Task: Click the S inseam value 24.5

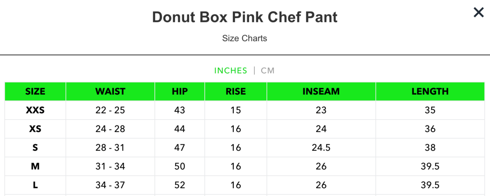Action: click(x=321, y=148)
